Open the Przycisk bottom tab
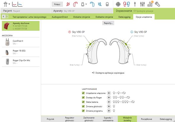The width and height of the screenshot is (175, 122). [50, 119]
